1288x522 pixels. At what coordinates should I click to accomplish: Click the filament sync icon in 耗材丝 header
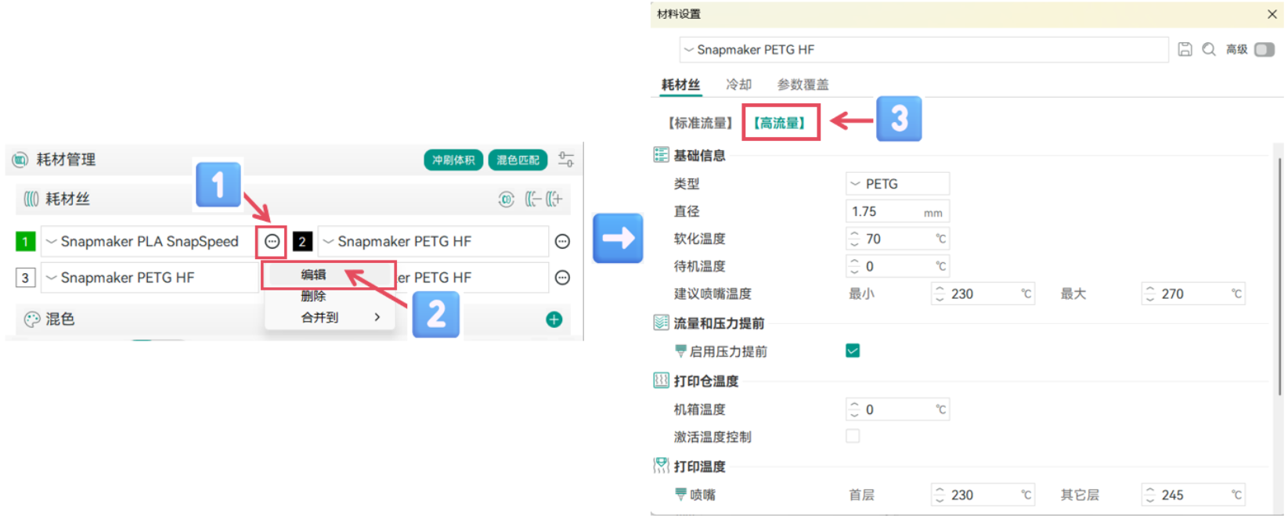[507, 200]
